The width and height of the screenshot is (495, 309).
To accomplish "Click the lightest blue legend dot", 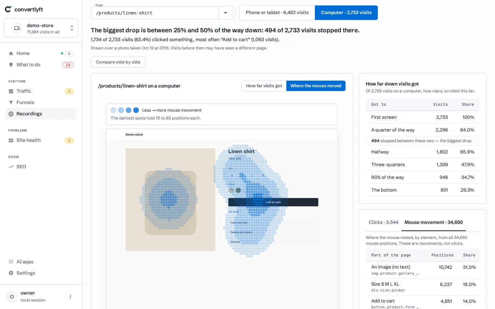I will [113, 110].
